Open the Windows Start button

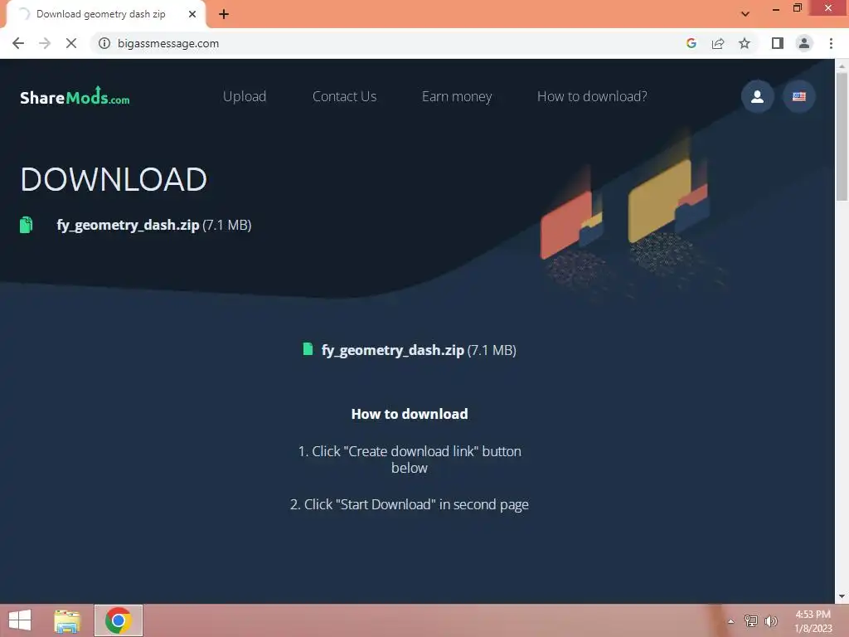(x=20, y=620)
